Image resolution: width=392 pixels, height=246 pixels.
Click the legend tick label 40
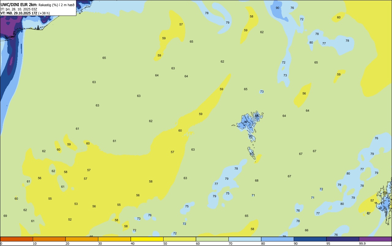[133, 244]
